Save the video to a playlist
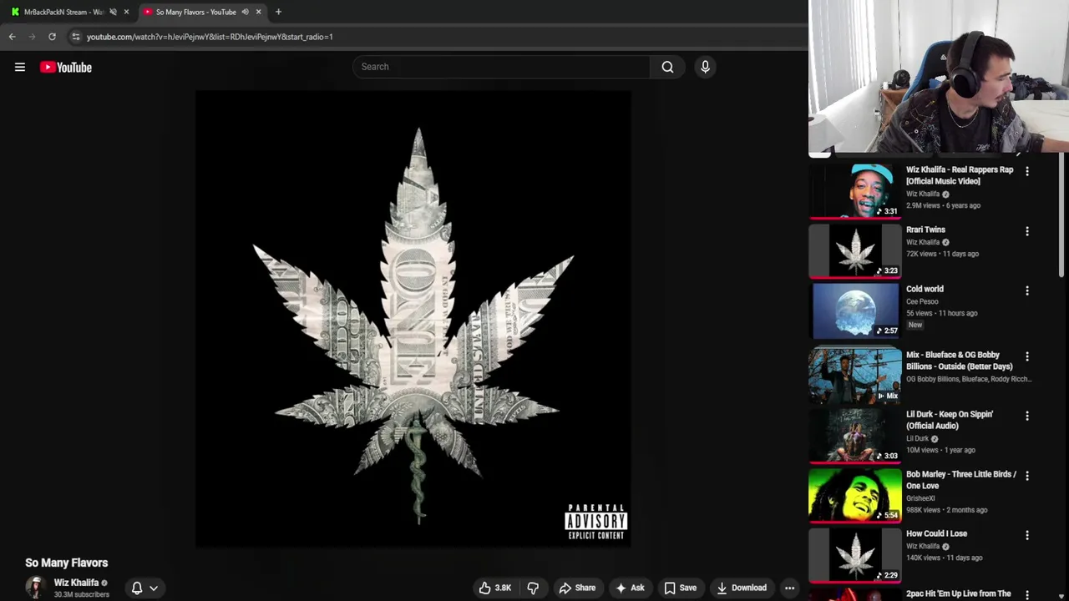 tap(680, 588)
